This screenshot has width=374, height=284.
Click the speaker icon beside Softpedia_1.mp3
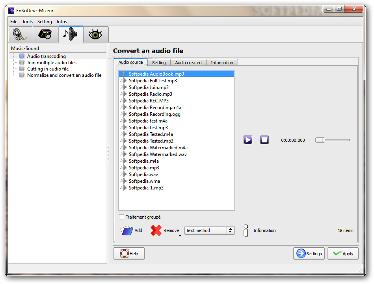124,187
